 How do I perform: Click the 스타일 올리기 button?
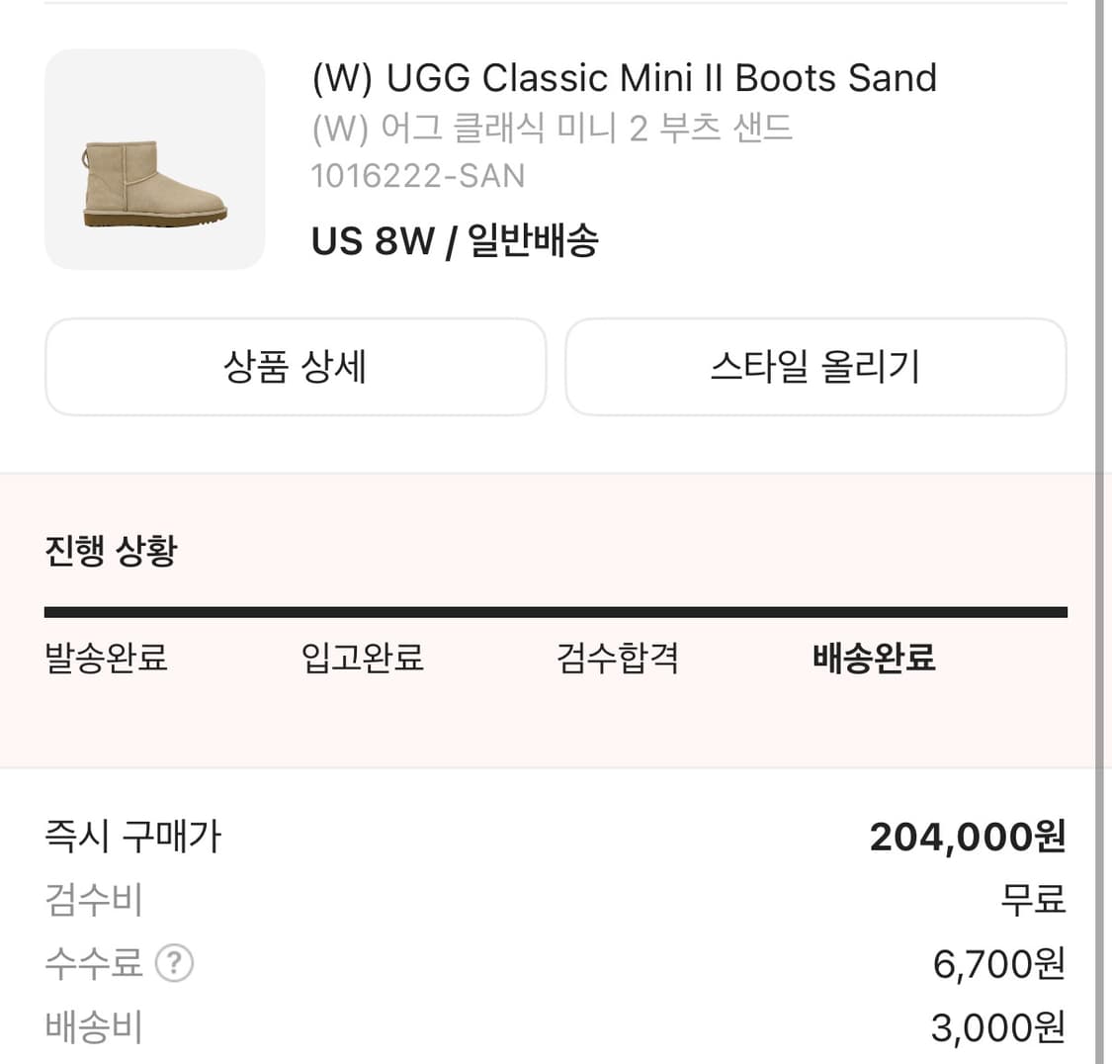(x=815, y=367)
